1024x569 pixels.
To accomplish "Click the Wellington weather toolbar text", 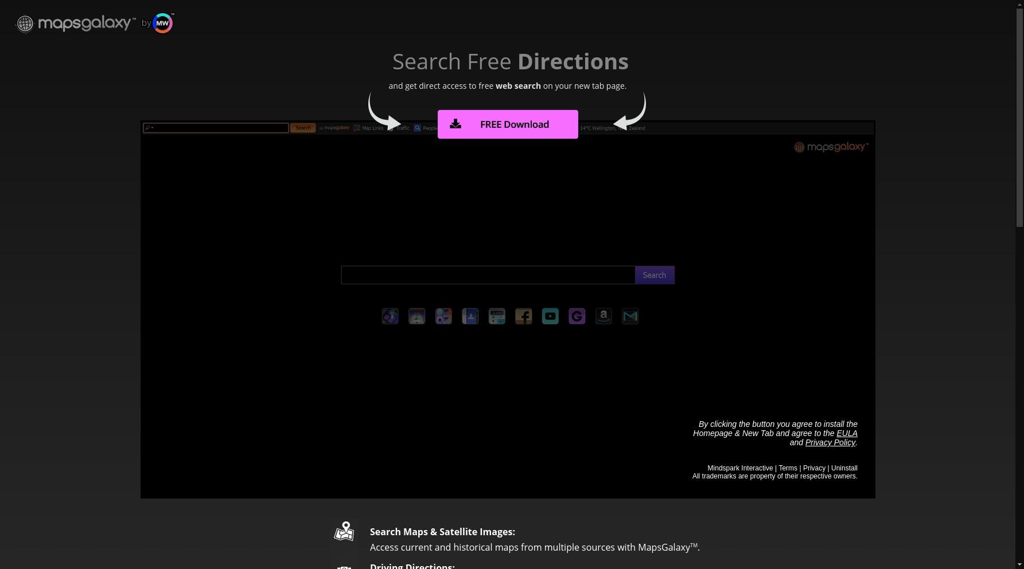I will (x=612, y=128).
